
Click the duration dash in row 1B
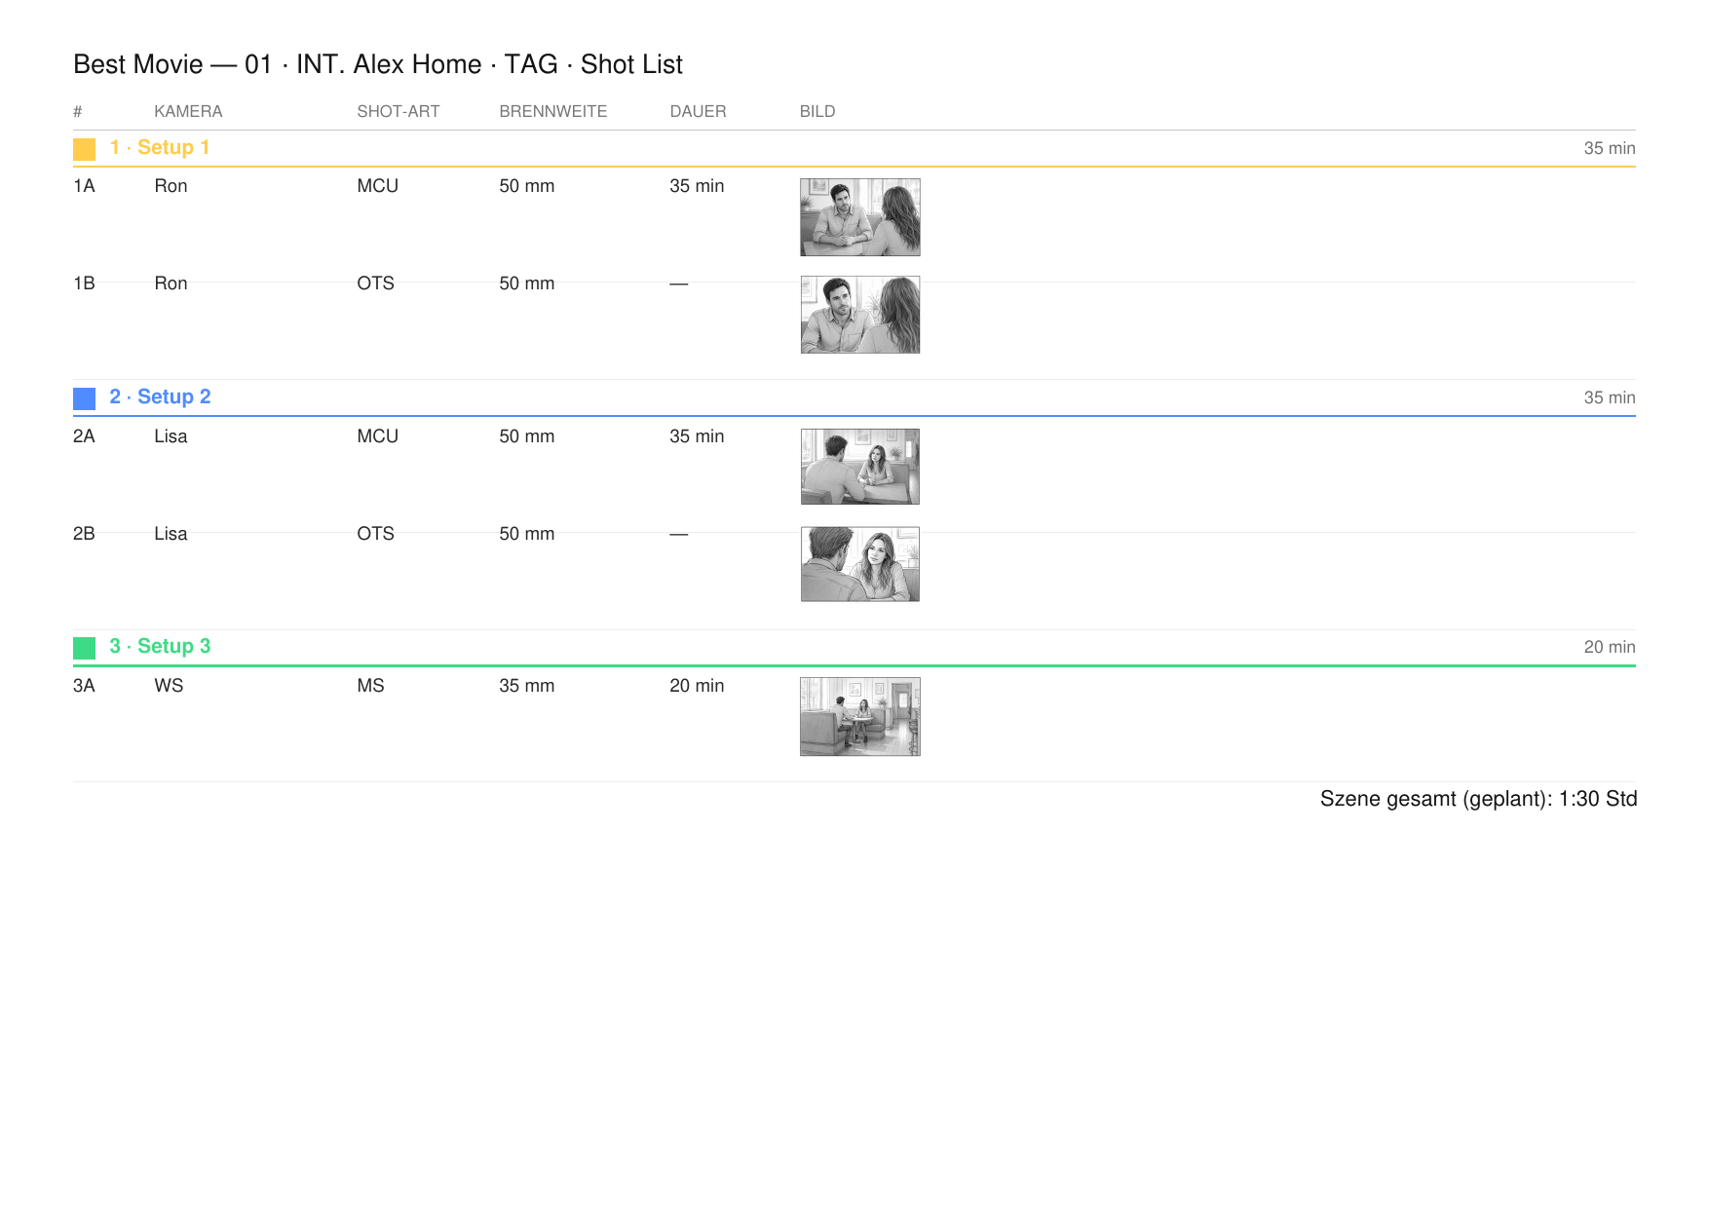pyautogui.click(x=679, y=283)
